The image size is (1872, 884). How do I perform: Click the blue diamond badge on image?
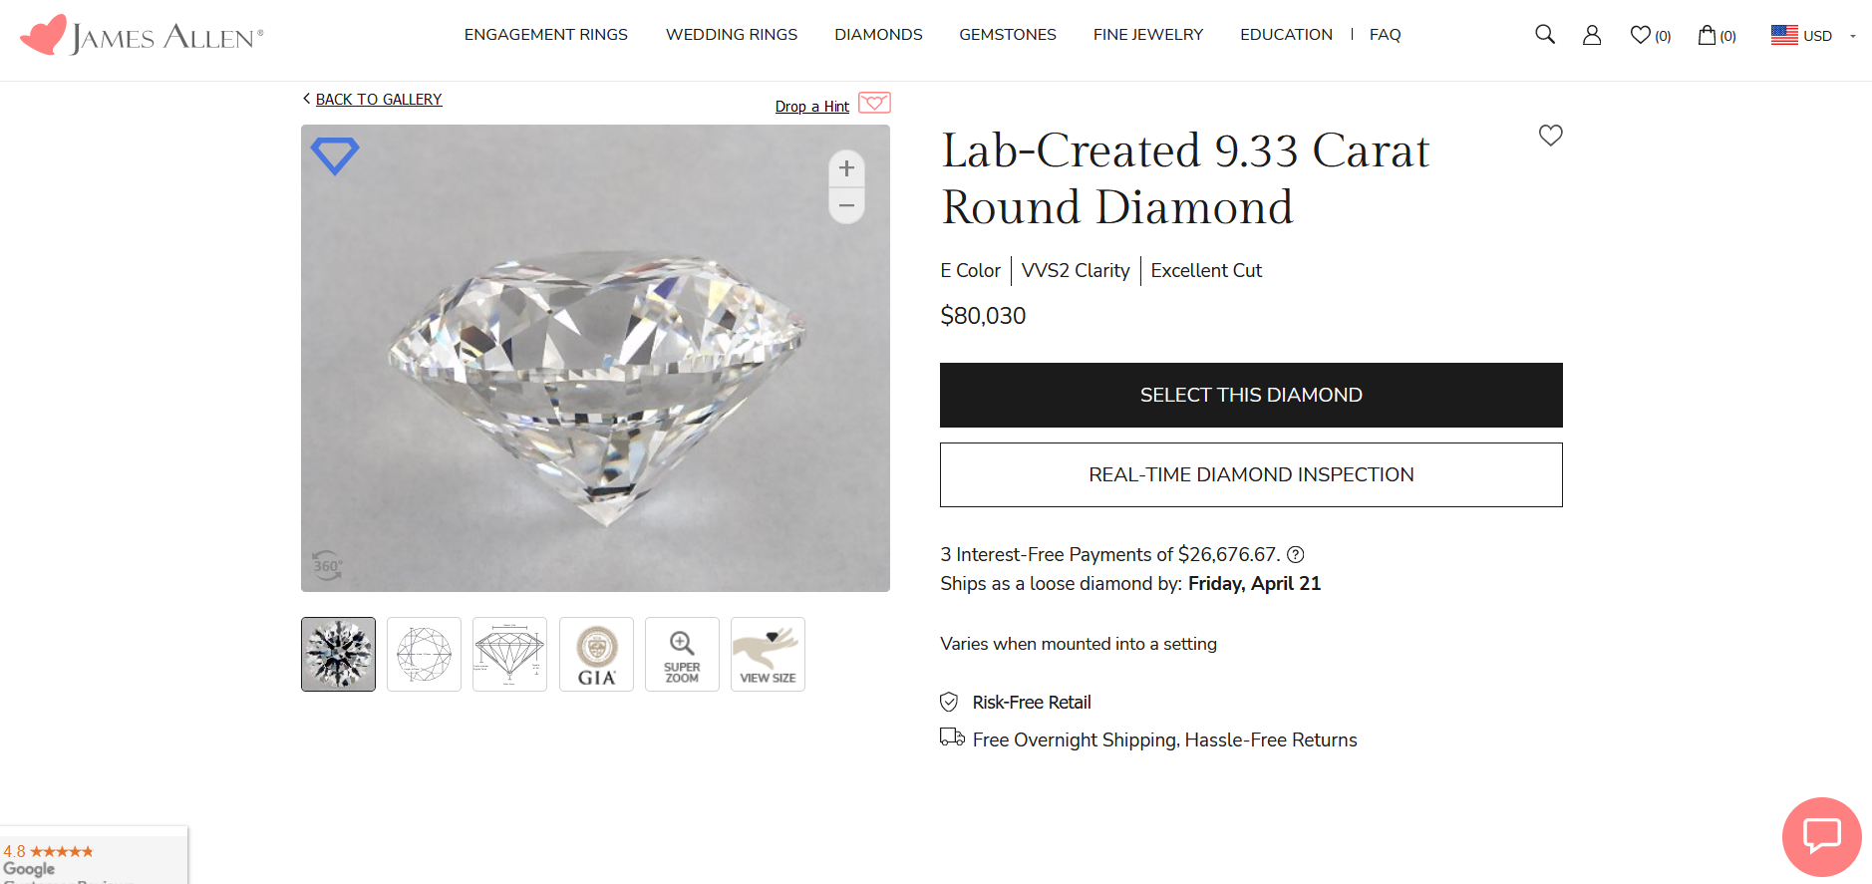tap(335, 155)
